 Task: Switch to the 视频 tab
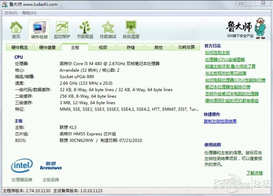tap(103, 47)
